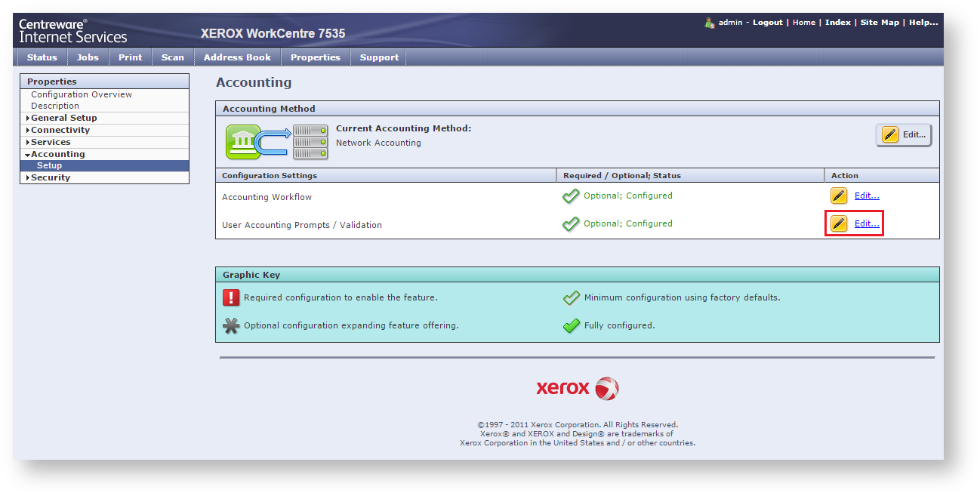Click the XEROX WorkCentre 7535 title

click(x=273, y=34)
